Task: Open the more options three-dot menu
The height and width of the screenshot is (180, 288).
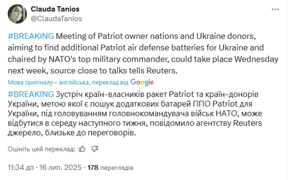Action: tap(276, 10)
